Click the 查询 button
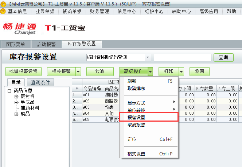Screen dimensions: 242x167 pyautogui.click(x=223, y=57)
